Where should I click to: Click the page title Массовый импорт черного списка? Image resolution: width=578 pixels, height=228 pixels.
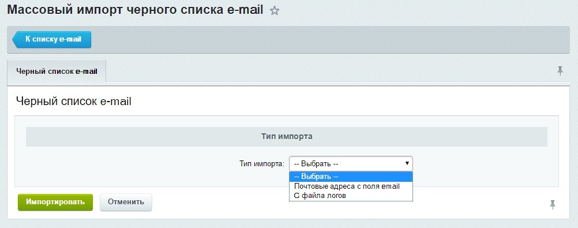pyautogui.click(x=136, y=10)
